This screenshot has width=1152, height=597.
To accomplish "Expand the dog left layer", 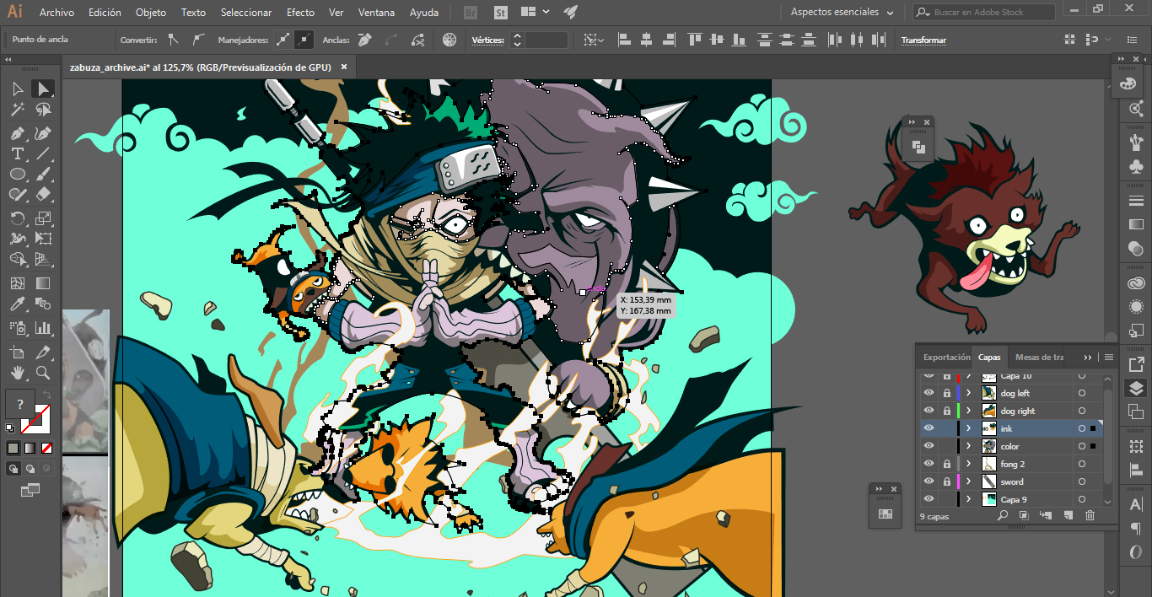I will pyautogui.click(x=969, y=393).
